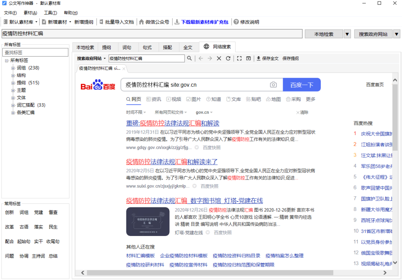This screenshot has height=280, width=402.
Task: Run search with the magnifier icon
Action: point(189,58)
